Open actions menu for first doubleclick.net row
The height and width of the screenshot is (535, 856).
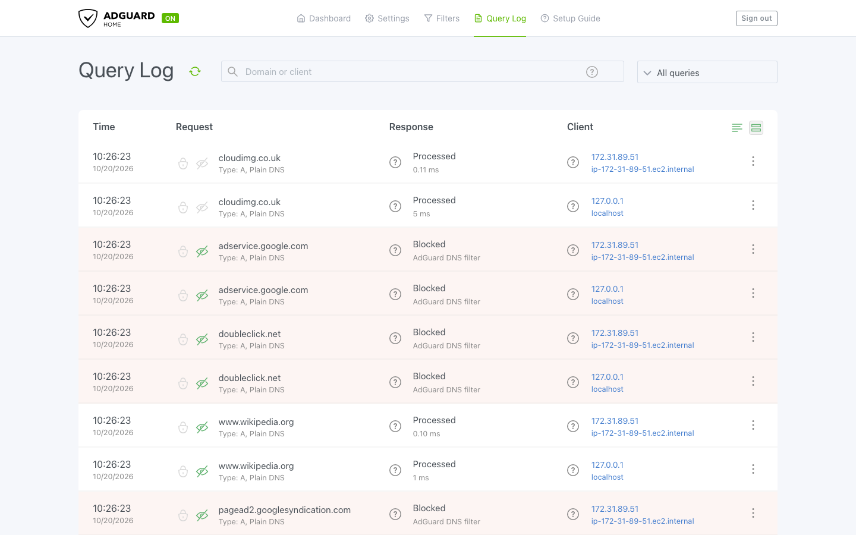[753, 337]
